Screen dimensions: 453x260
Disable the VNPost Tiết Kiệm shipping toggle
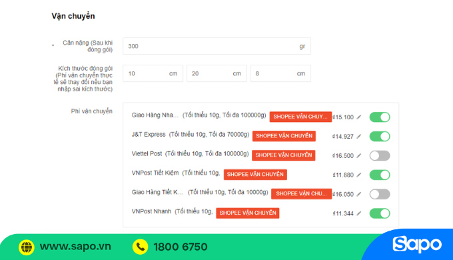click(380, 175)
